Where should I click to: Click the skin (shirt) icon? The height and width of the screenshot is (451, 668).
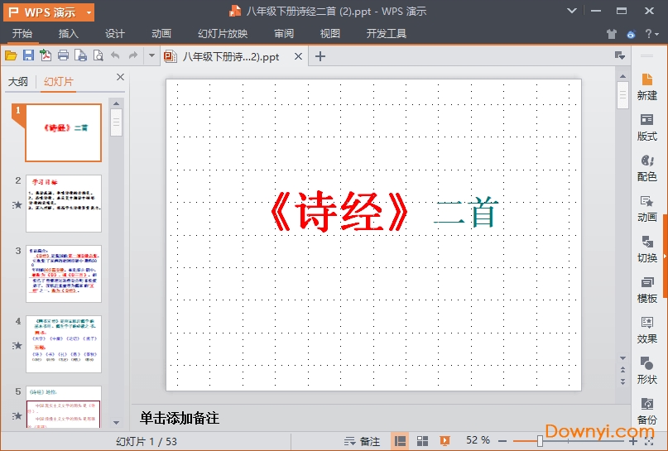(x=612, y=34)
